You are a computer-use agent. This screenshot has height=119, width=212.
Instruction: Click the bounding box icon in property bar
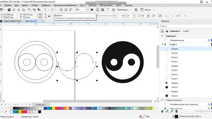tap(160, 16)
